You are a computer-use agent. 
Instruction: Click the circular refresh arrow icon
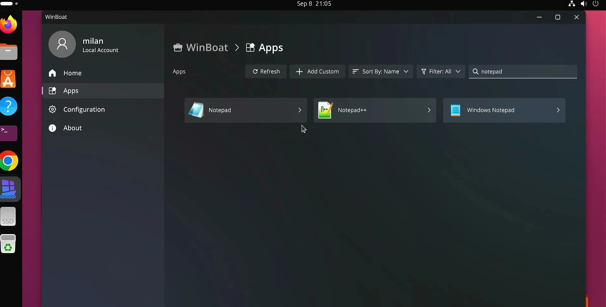[255, 72]
